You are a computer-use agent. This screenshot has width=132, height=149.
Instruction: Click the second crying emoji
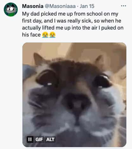point(53,35)
